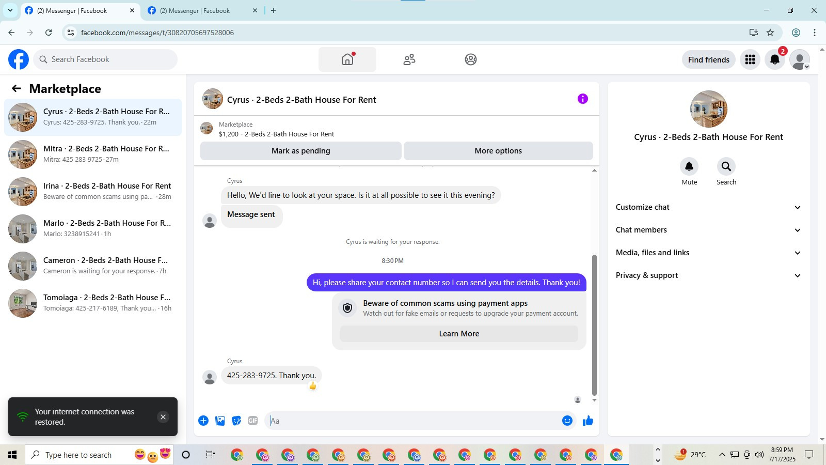
Task: Open the Windows notification center
Action: pos(809,455)
